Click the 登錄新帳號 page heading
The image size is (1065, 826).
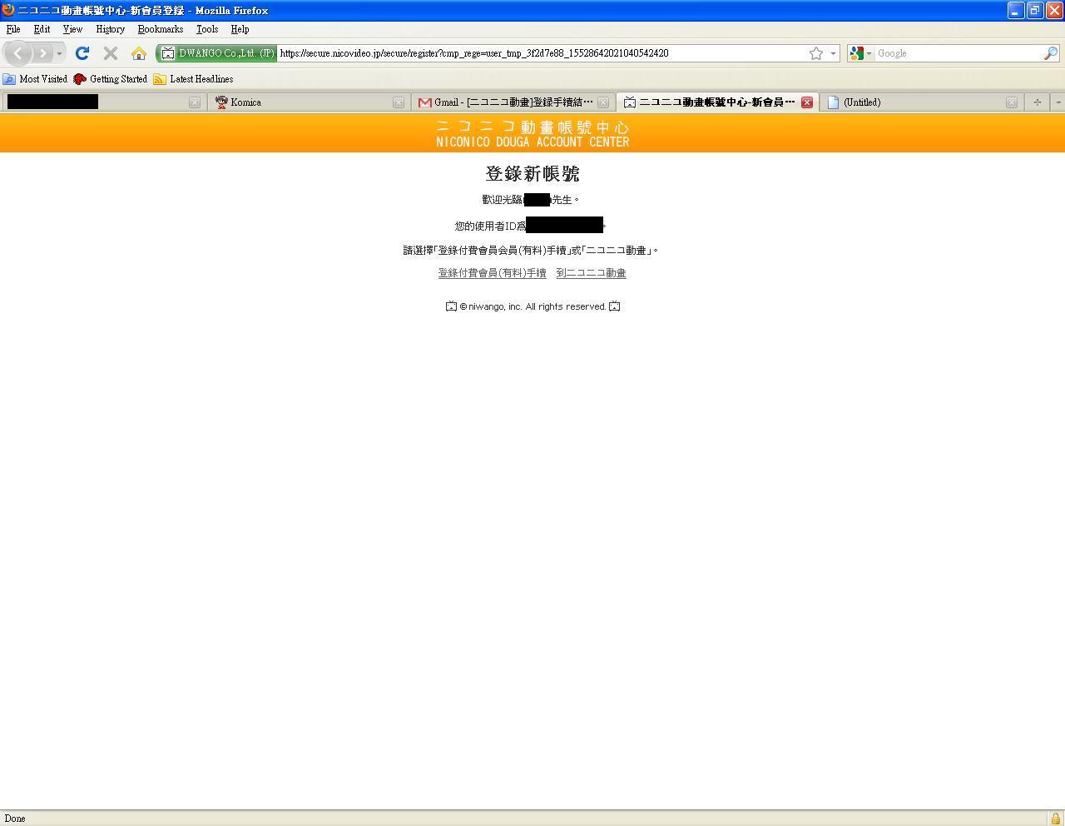click(x=532, y=174)
